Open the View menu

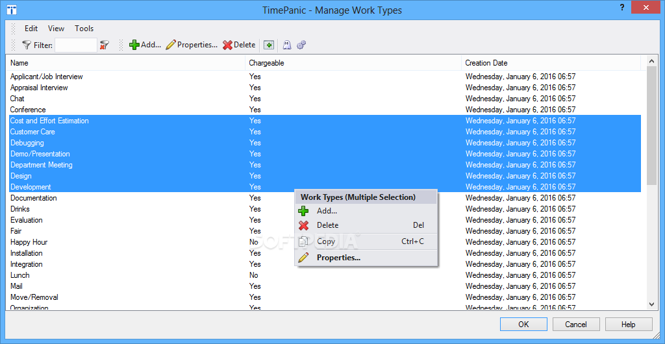56,29
